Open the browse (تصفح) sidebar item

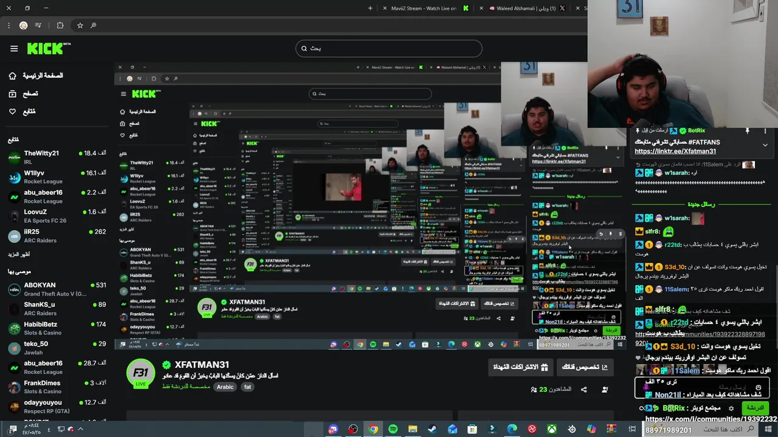[x=23, y=93]
